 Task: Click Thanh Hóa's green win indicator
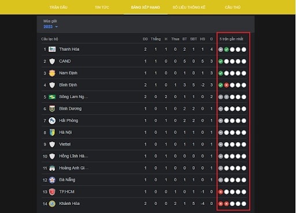point(227,50)
